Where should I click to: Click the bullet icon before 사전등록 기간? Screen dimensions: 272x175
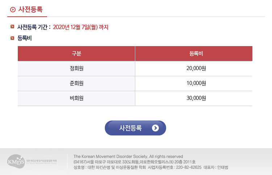coord(12,27)
